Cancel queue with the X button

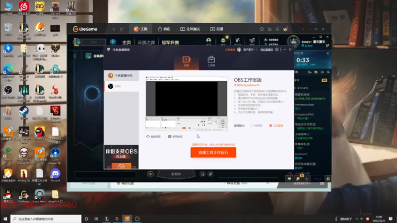(150, 174)
